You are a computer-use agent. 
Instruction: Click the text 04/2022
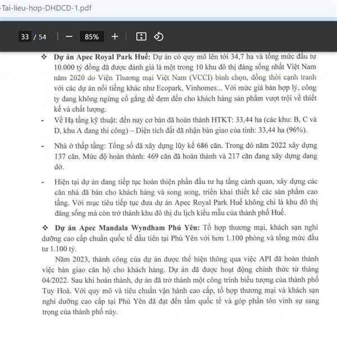(x=55, y=280)
